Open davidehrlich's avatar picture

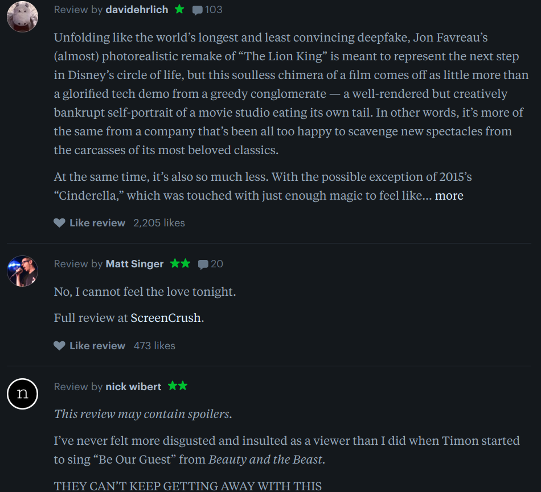22,16
